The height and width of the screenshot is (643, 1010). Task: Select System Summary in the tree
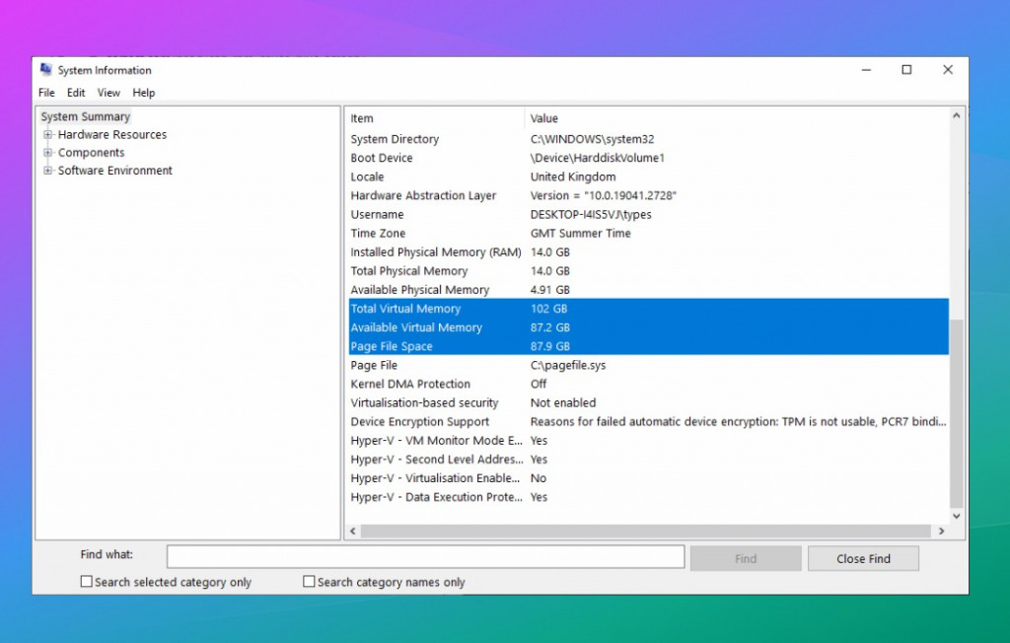(x=85, y=115)
